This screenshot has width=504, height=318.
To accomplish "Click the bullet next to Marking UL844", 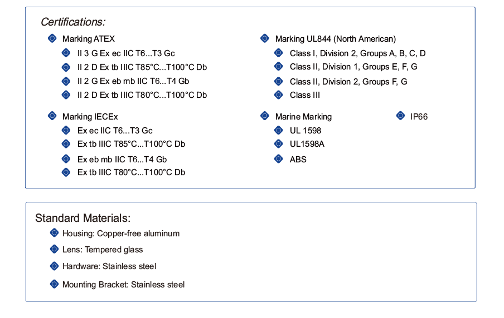I will 264,38.
